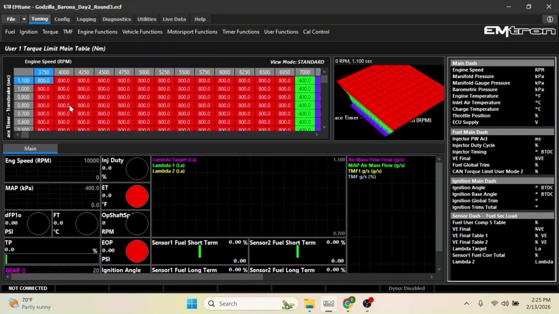Open the Help menu
This screenshot has height=314, width=559.
[x=200, y=19]
